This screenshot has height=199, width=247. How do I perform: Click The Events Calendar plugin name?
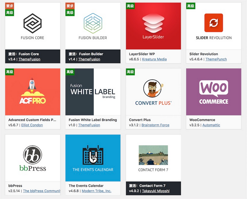pyautogui.click(x=86, y=185)
